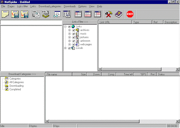This screenshot has width=180, height=128.
Task: Open the Help menu
Action: (x=99, y=6)
